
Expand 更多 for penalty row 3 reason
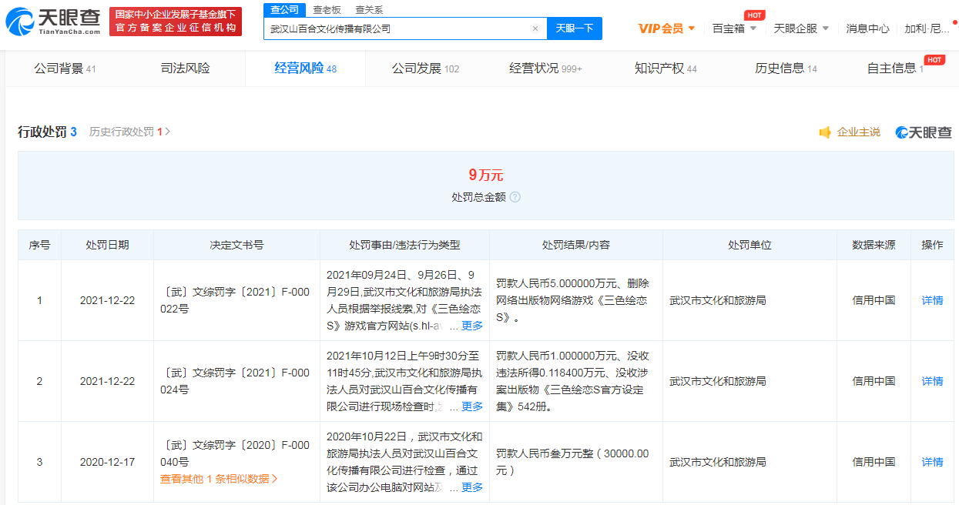pyautogui.click(x=472, y=487)
